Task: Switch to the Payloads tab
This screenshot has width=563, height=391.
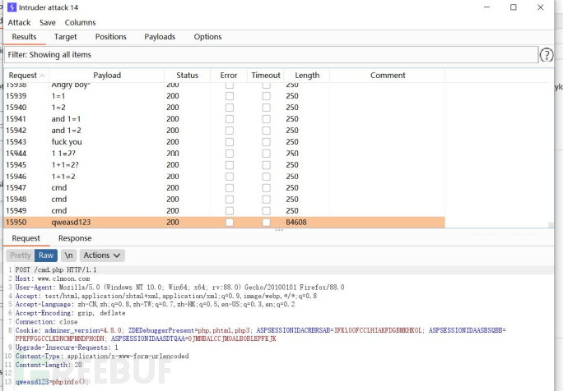Action: [160, 37]
